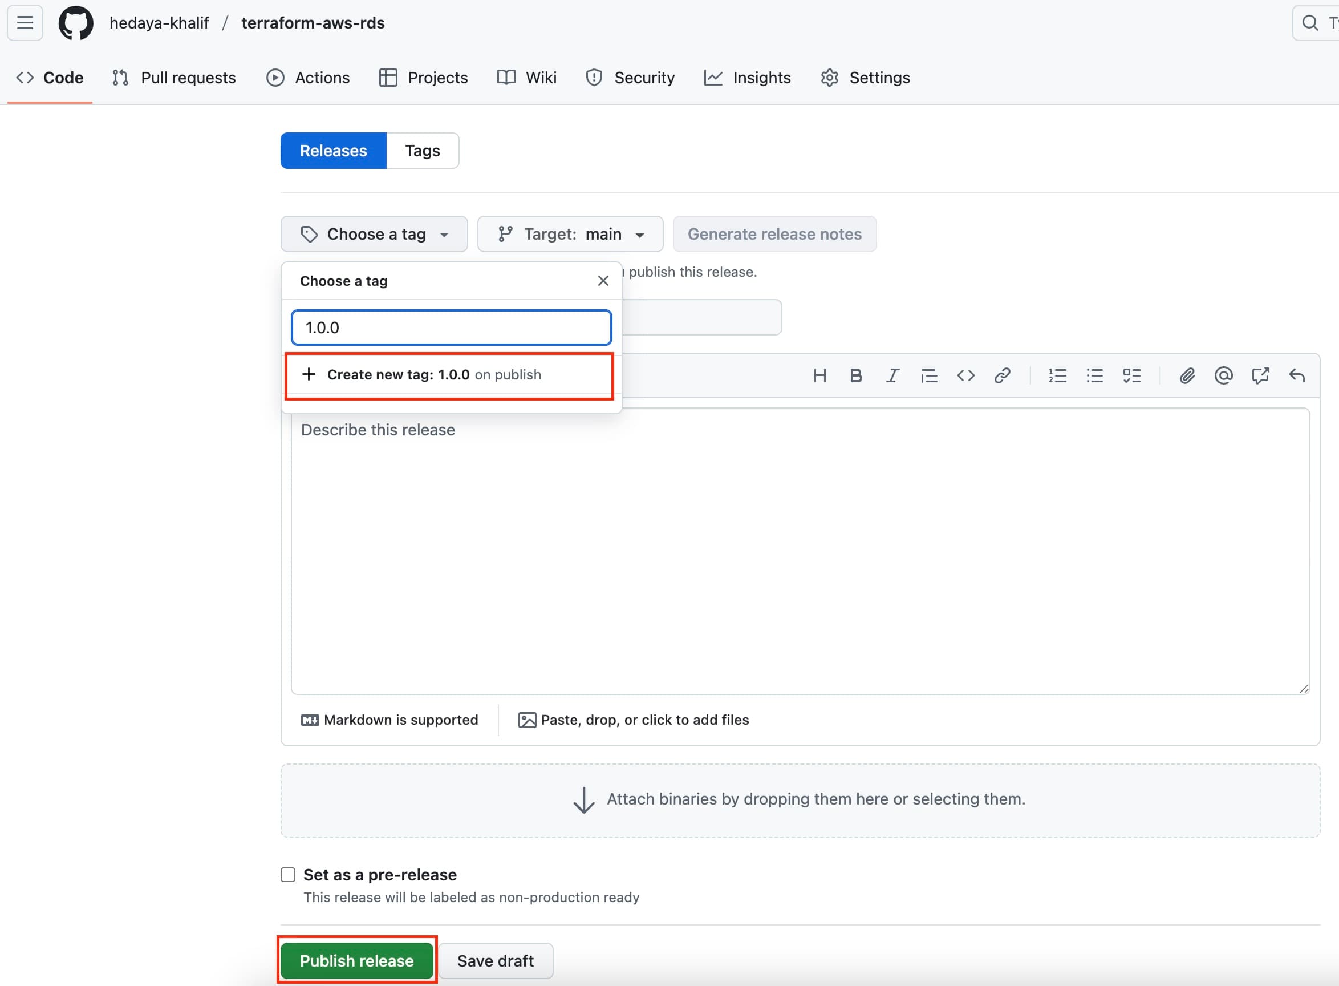1339x986 pixels.
Task: Mention a user with @ icon
Action: (1223, 375)
